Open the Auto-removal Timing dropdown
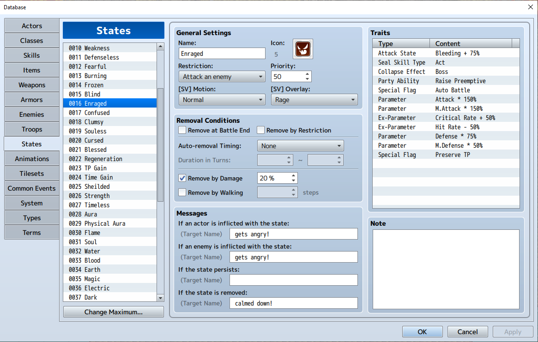538x342 pixels. 300,146
